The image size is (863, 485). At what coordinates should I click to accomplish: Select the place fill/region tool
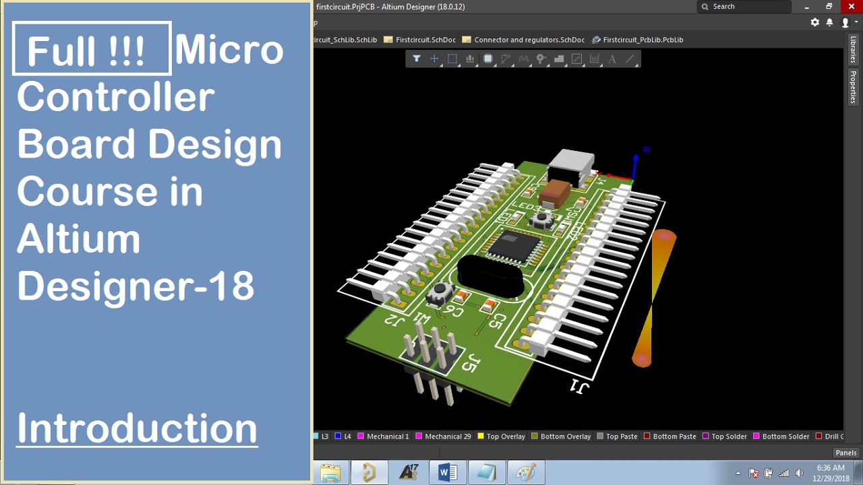pos(559,59)
